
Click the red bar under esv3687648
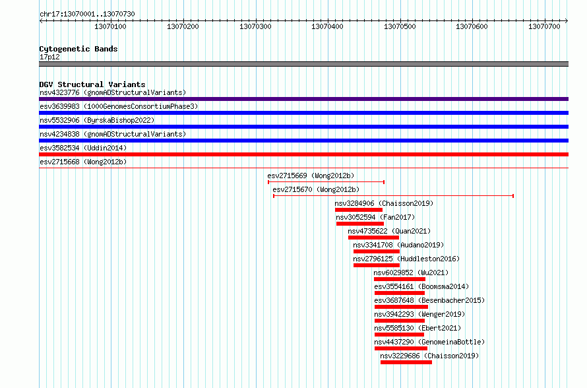(x=401, y=307)
